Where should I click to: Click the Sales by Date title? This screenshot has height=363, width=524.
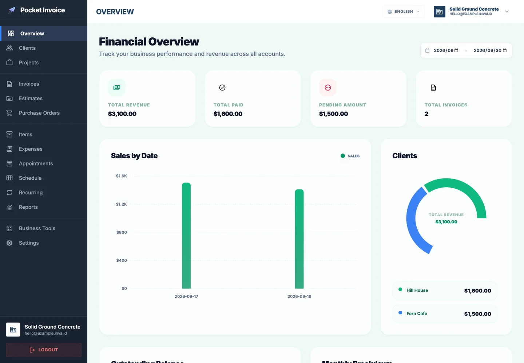134,156
